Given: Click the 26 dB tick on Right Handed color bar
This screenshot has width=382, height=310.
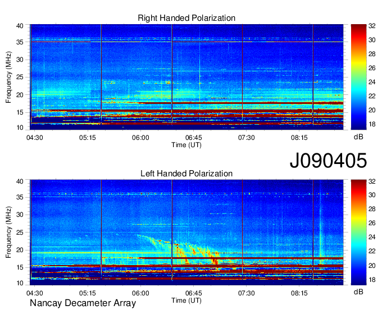Looking at the screenshot, I should coord(372,68).
